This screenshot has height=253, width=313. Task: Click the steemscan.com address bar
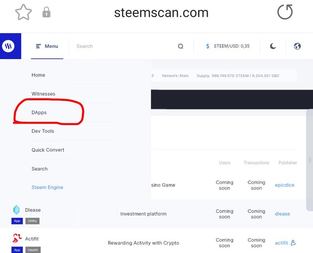coord(161,13)
